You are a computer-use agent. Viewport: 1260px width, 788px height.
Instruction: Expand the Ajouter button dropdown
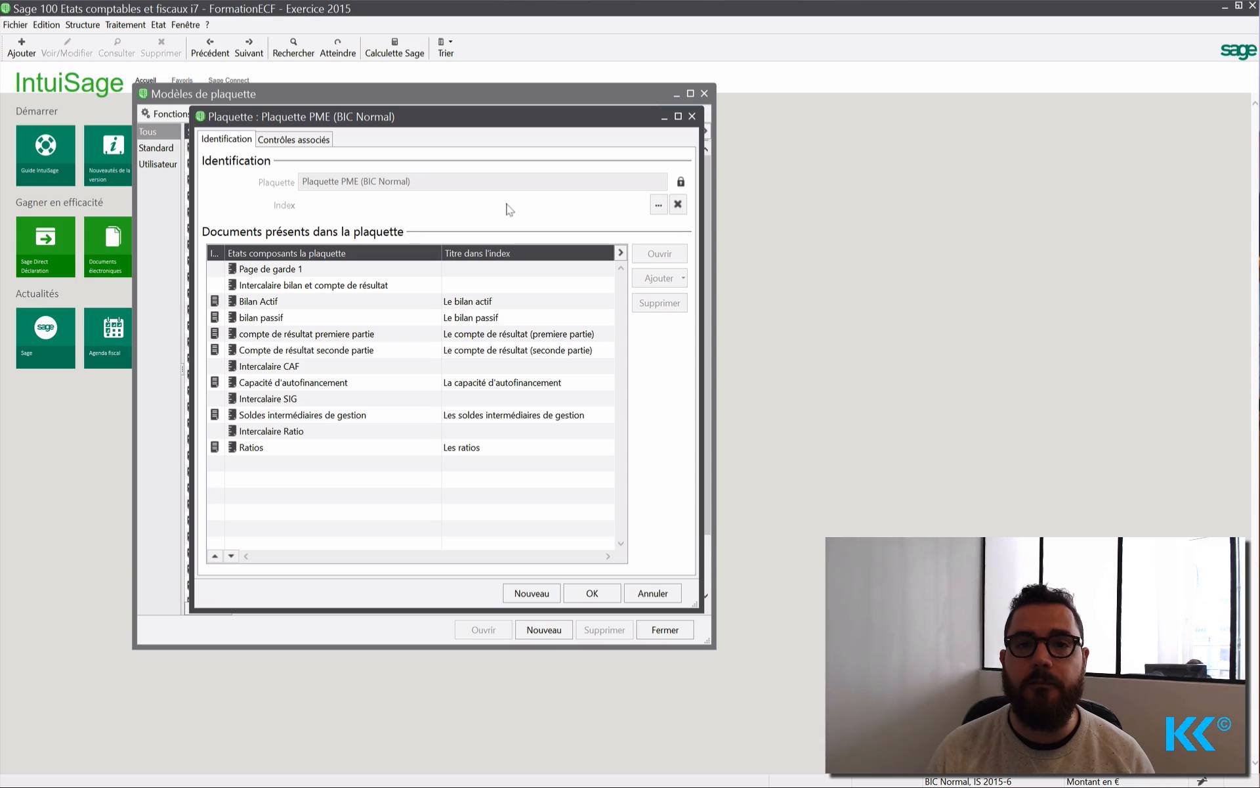point(682,278)
